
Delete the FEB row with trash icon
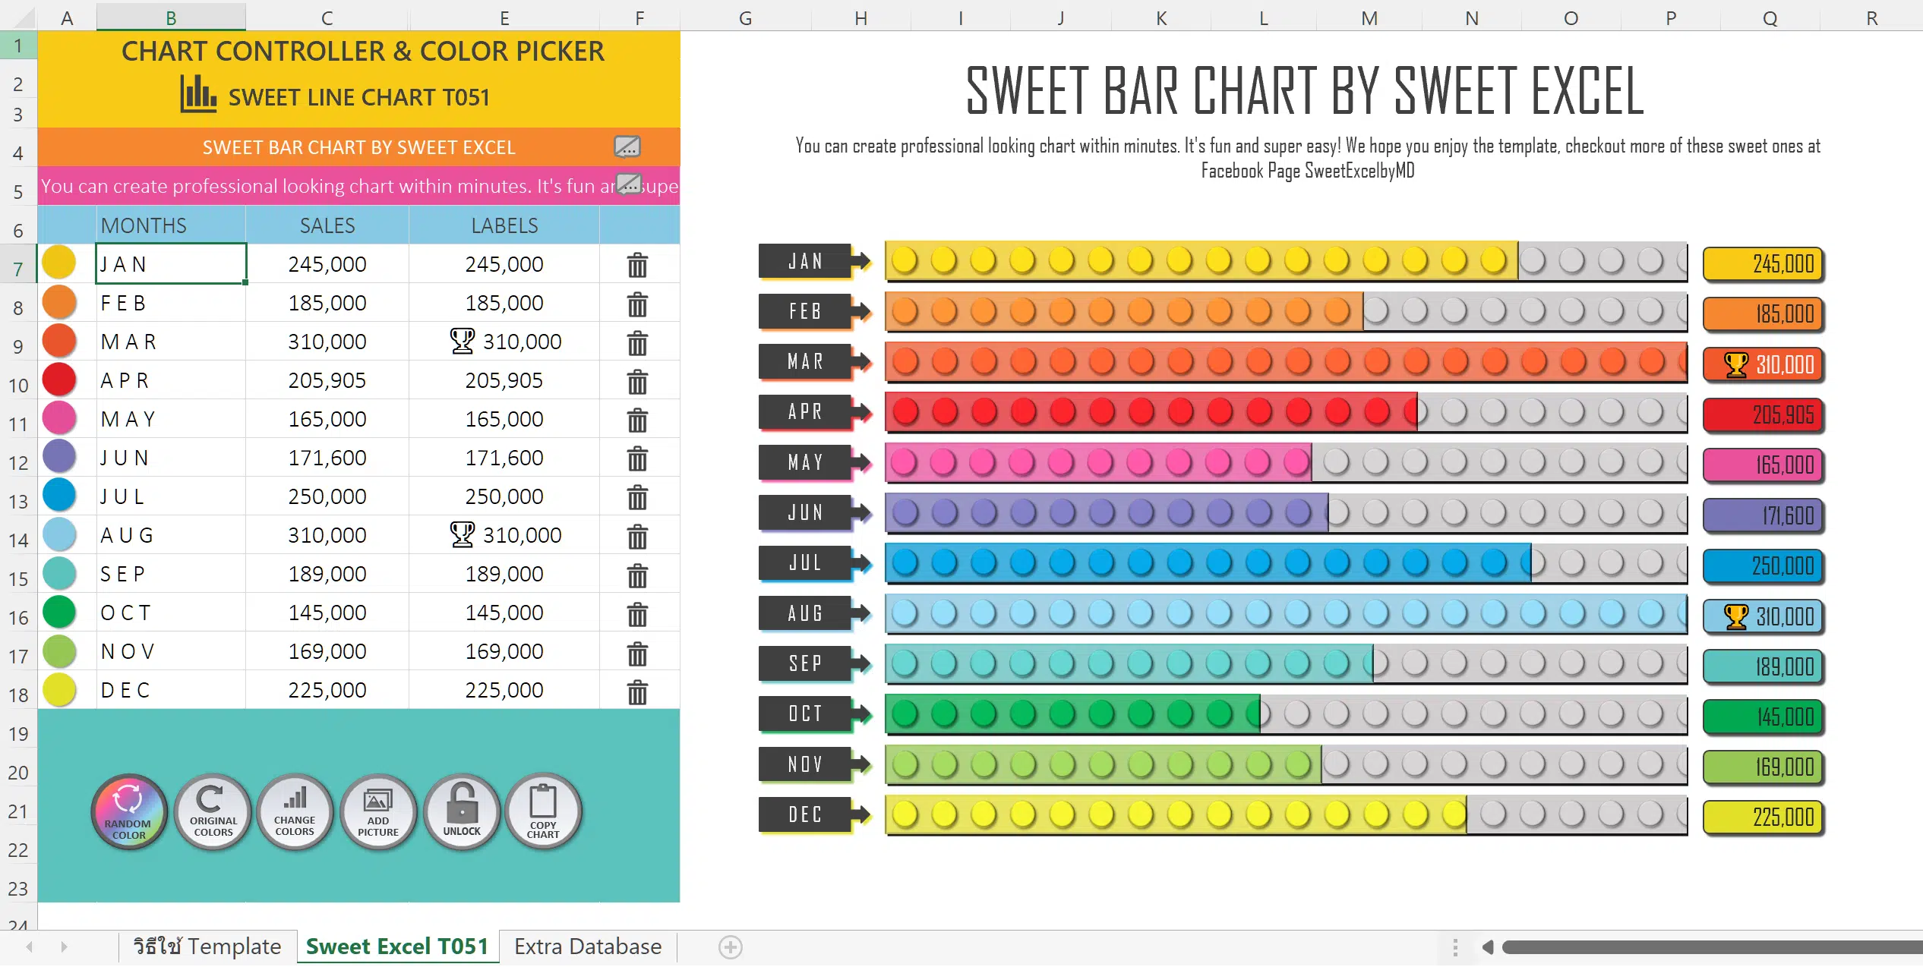637,304
